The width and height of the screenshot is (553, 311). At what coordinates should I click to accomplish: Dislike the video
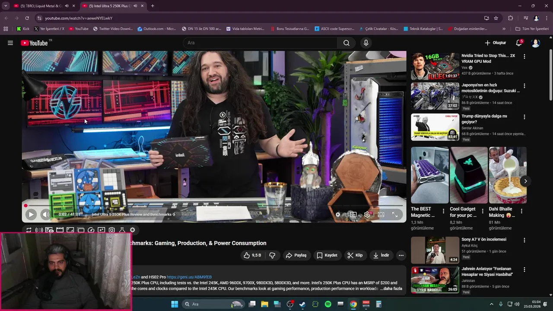coord(272,255)
